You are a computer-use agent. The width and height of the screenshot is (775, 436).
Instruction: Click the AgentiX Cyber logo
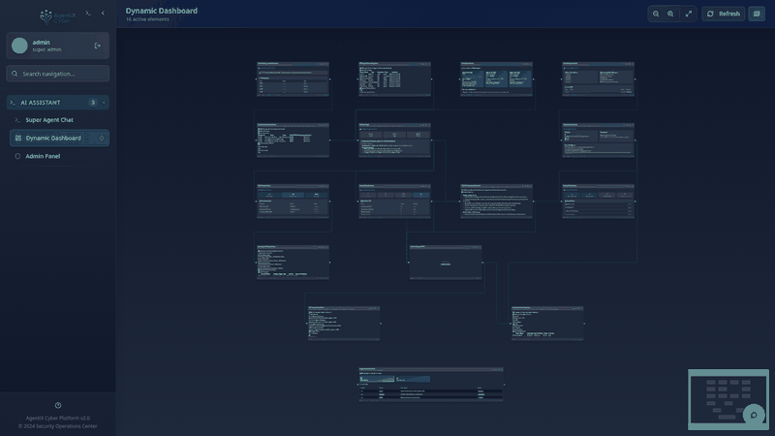58,16
